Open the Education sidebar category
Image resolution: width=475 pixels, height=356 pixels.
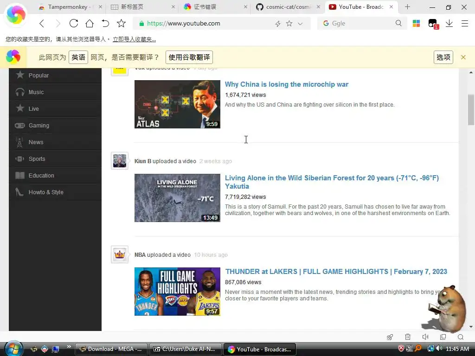[55, 175]
